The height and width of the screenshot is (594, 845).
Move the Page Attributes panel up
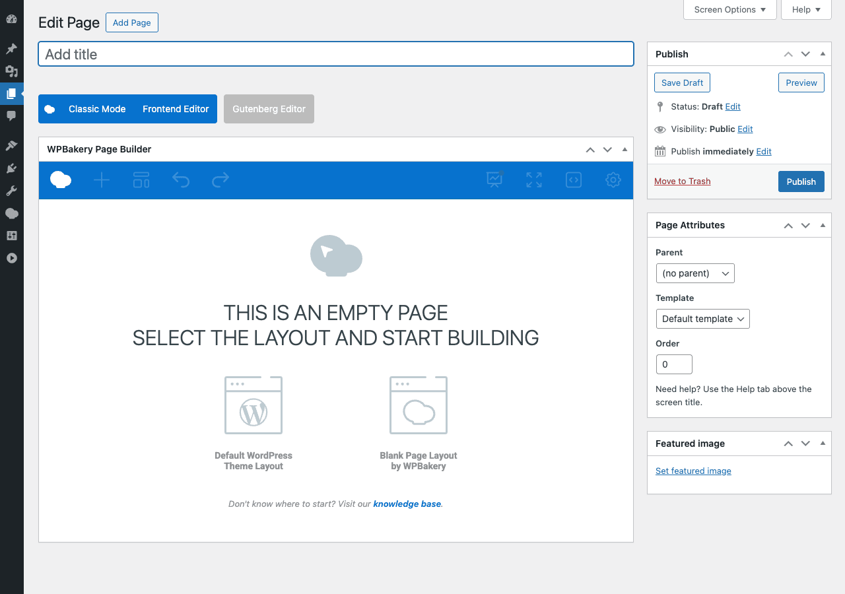click(788, 226)
